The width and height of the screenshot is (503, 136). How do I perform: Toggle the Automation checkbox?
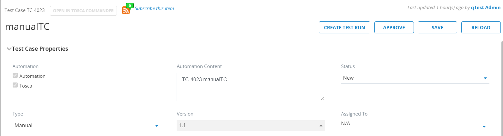tap(15, 76)
